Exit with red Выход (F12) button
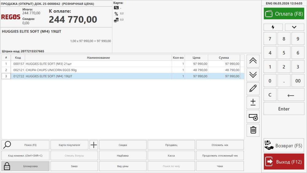 point(284,162)
